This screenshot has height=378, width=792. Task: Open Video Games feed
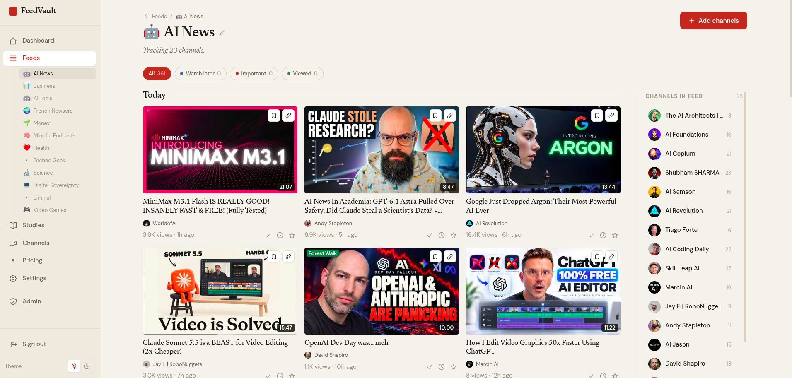pyautogui.click(x=58, y=210)
